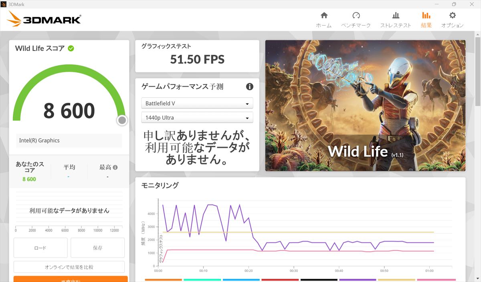Click the Wild Life スコア title
The height and width of the screenshot is (282, 481).
(x=40, y=48)
